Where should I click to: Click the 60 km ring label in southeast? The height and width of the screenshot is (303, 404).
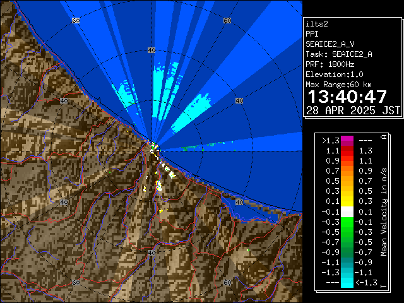[x=227, y=282]
